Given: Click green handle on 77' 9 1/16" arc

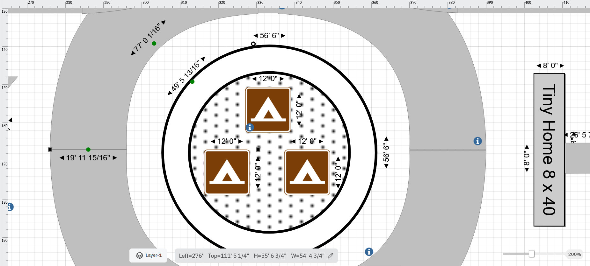Looking at the screenshot, I should (x=154, y=44).
